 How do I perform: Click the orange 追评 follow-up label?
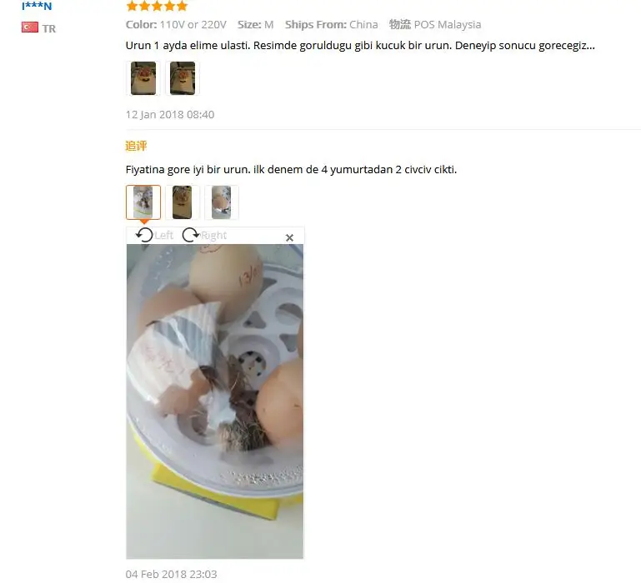coord(136,146)
